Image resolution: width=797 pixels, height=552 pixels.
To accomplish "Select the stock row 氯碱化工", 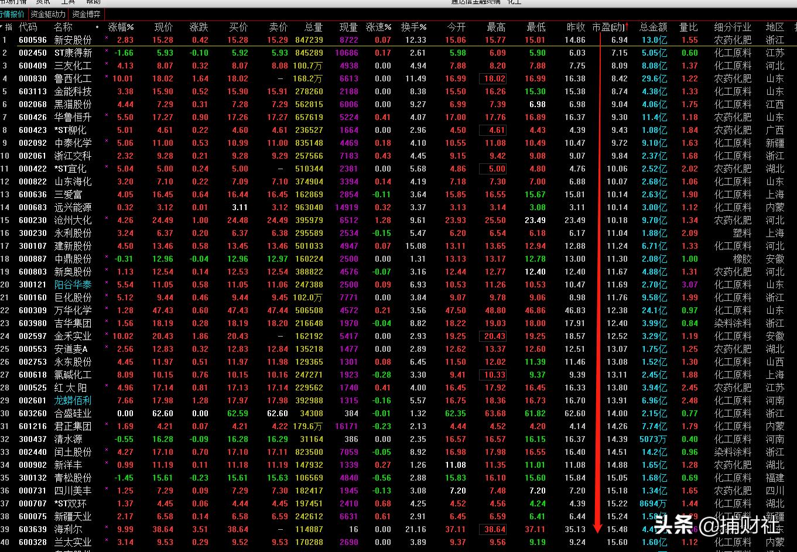I will [x=73, y=375].
